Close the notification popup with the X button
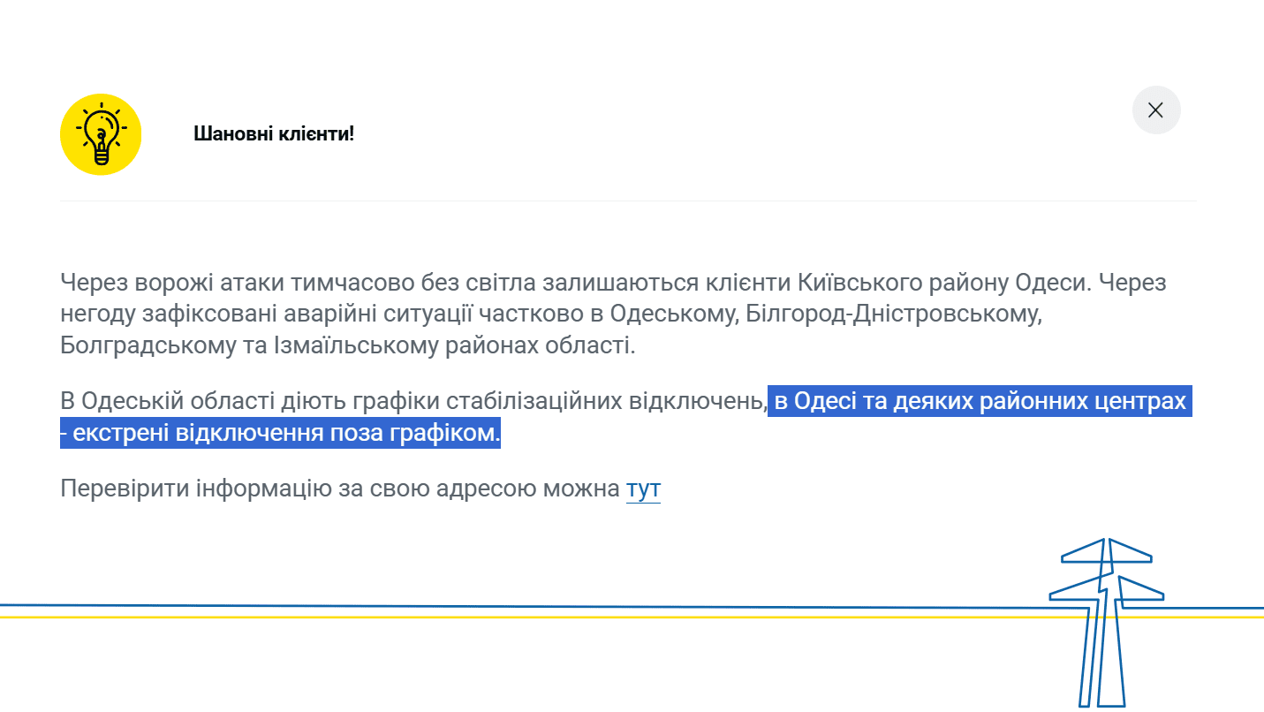The image size is (1264, 712). (x=1155, y=110)
